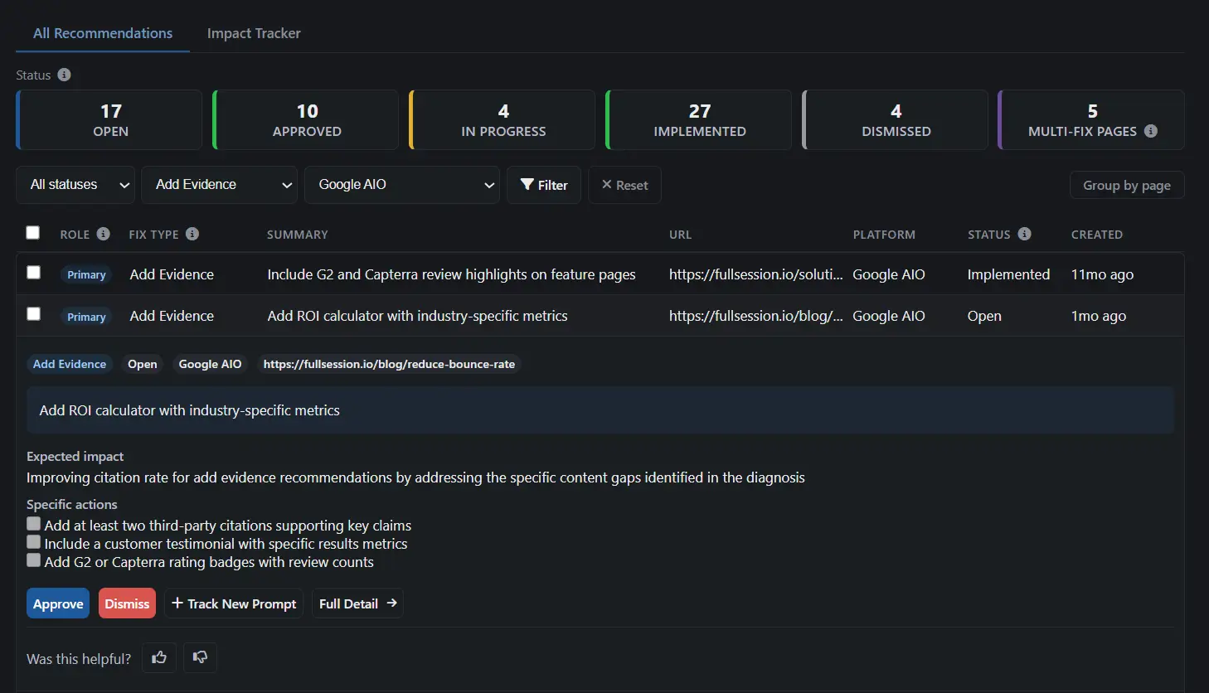Select the 5 Multi-Fix Pages card
Screen dimensions: 1209x693
[1091, 120]
